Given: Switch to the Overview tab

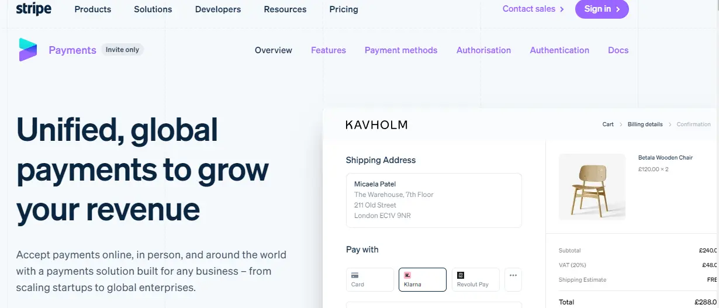Looking at the screenshot, I should tap(274, 50).
